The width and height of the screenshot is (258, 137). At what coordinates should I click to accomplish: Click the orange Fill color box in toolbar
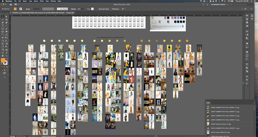3,60
